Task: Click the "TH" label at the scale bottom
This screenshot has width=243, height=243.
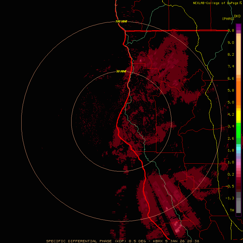Action: pyautogui.click(x=232, y=210)
